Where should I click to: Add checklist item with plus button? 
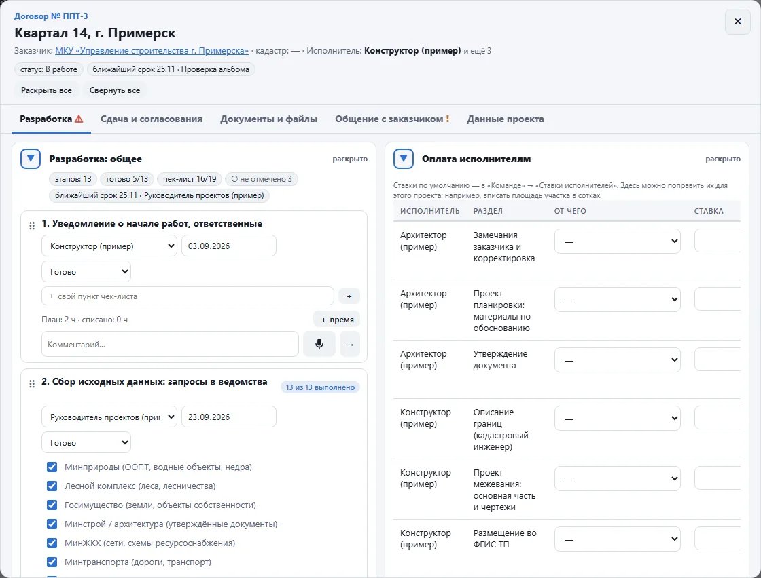[x=349, y=296]
